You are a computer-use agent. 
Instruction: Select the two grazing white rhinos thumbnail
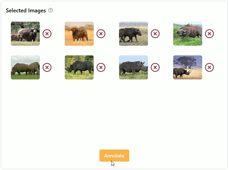point(25,67)
